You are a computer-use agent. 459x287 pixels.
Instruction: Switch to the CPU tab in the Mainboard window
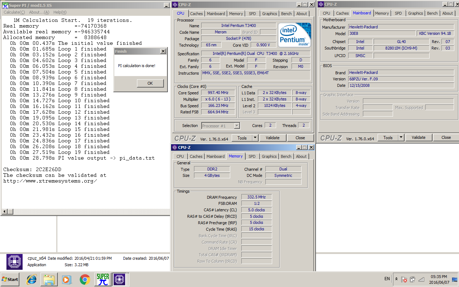click(x=326, y=13)
